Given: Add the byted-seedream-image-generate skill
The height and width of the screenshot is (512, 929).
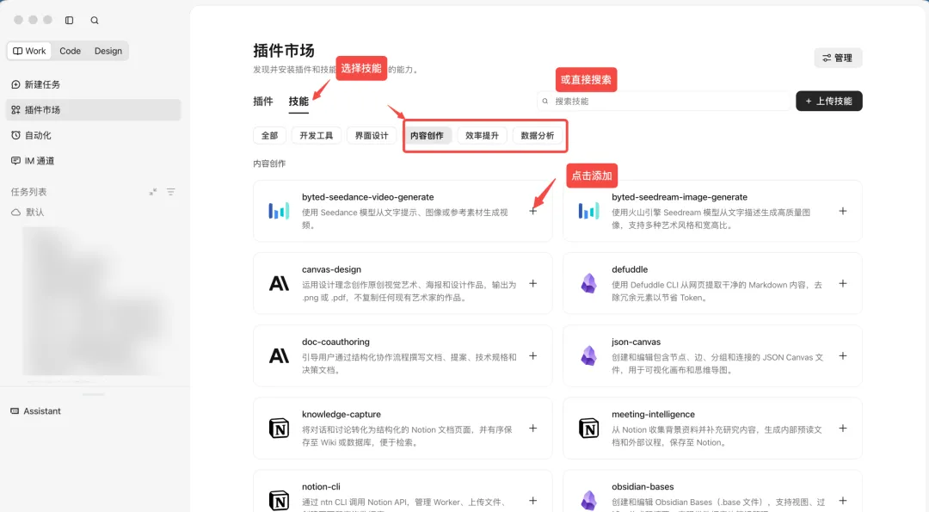Looking at the screenshot, I should (x=842, y=211).
